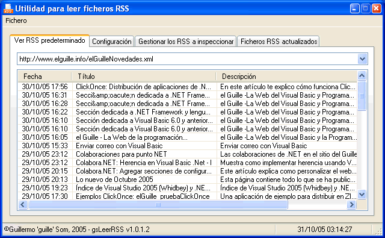
Task: Click description 'Muestra como implementar herencia usando'
Action: point(288,163)
